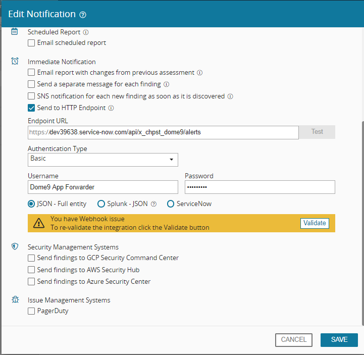The width and height of the screenshot is (364, 355).
Task: Enable the Email scheduled report checkbox
Action: [x=31, y=43]
